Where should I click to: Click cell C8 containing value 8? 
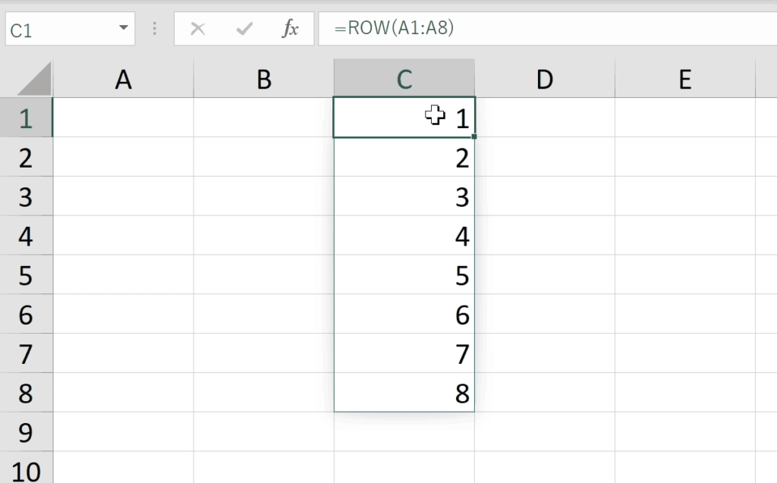[404, 394]
